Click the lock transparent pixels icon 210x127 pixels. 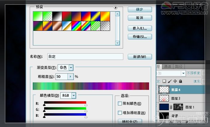[x=164, y=81]
